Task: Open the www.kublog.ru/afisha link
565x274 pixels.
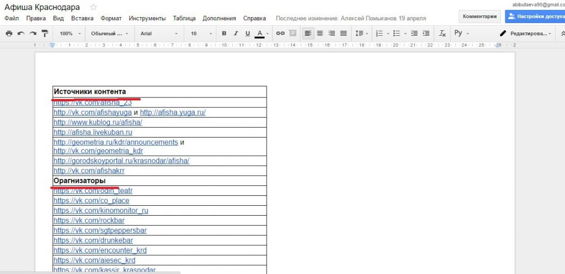Action: (98, 122)
